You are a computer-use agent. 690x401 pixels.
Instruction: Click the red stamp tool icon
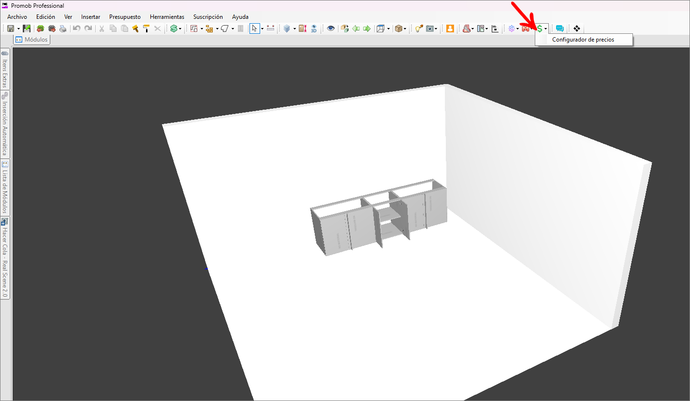466,29
